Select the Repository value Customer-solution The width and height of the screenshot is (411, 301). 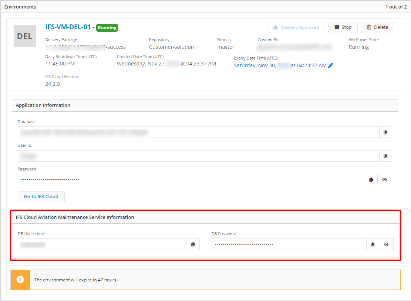pyautogui.click(x=171, y=47)
